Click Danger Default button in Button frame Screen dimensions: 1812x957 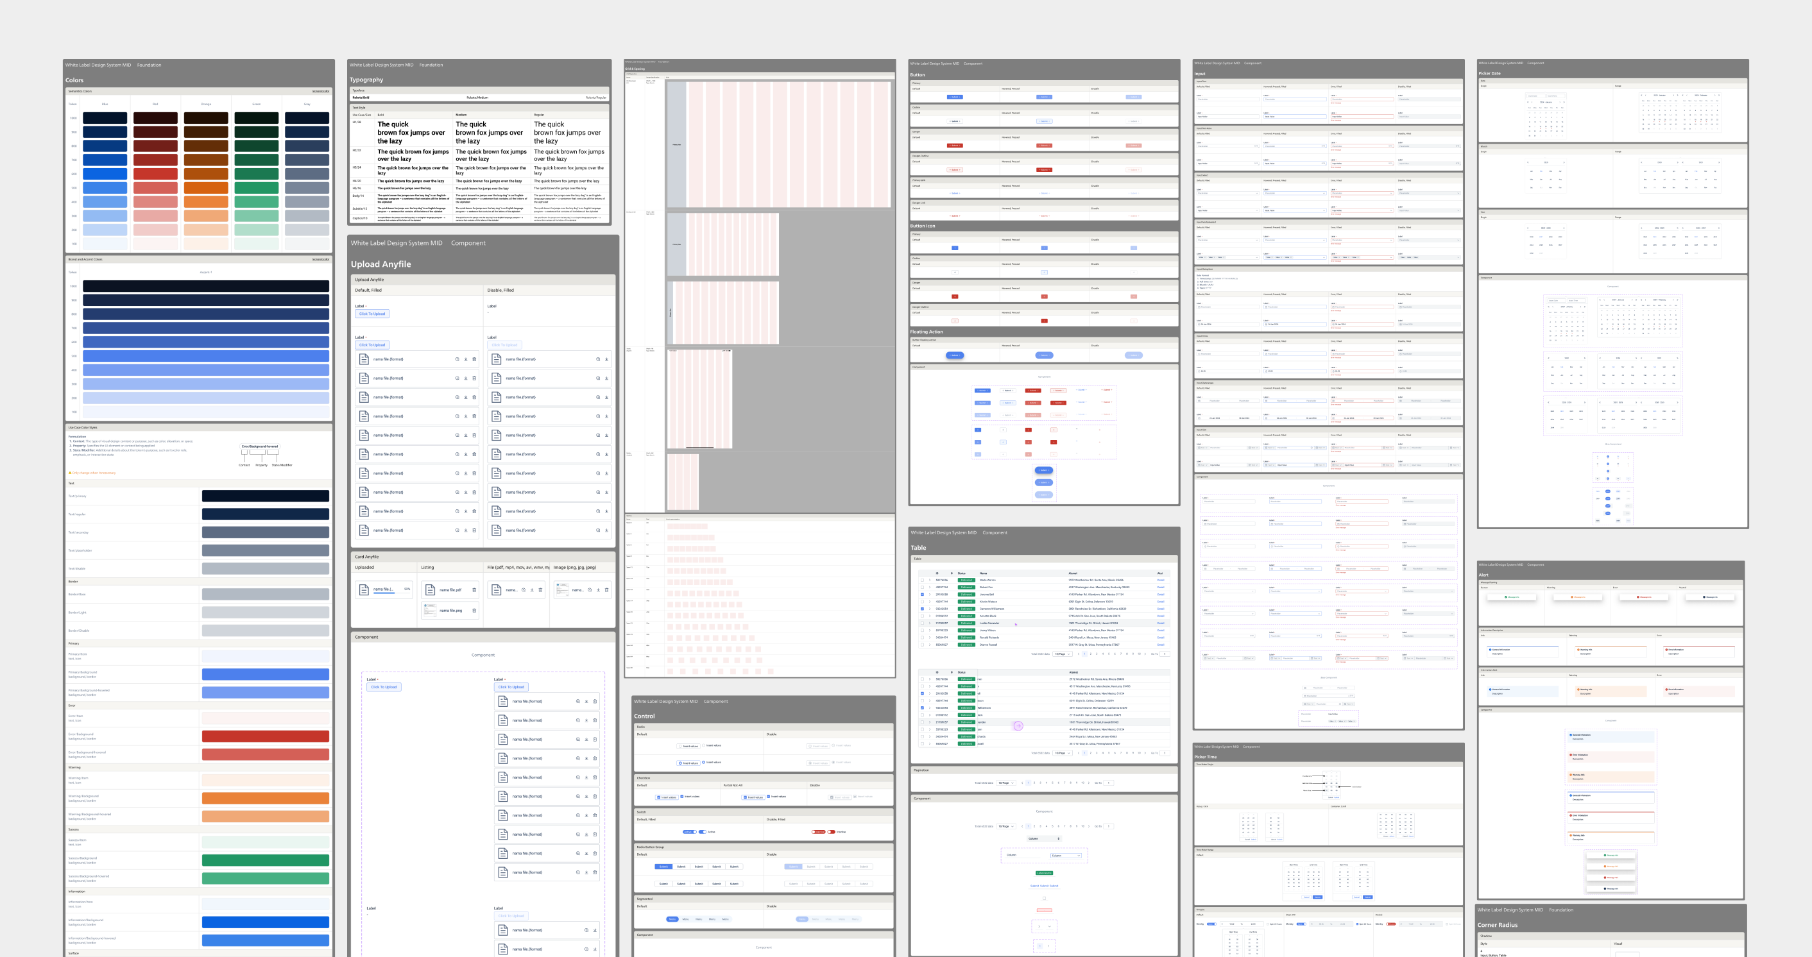pos(955,146)
